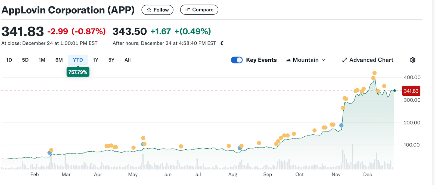The width and height of the screenshot is (435, 185).
Task: Click the Mountain chart type icon
Action: pyautogui.click(x=288, y=60)
